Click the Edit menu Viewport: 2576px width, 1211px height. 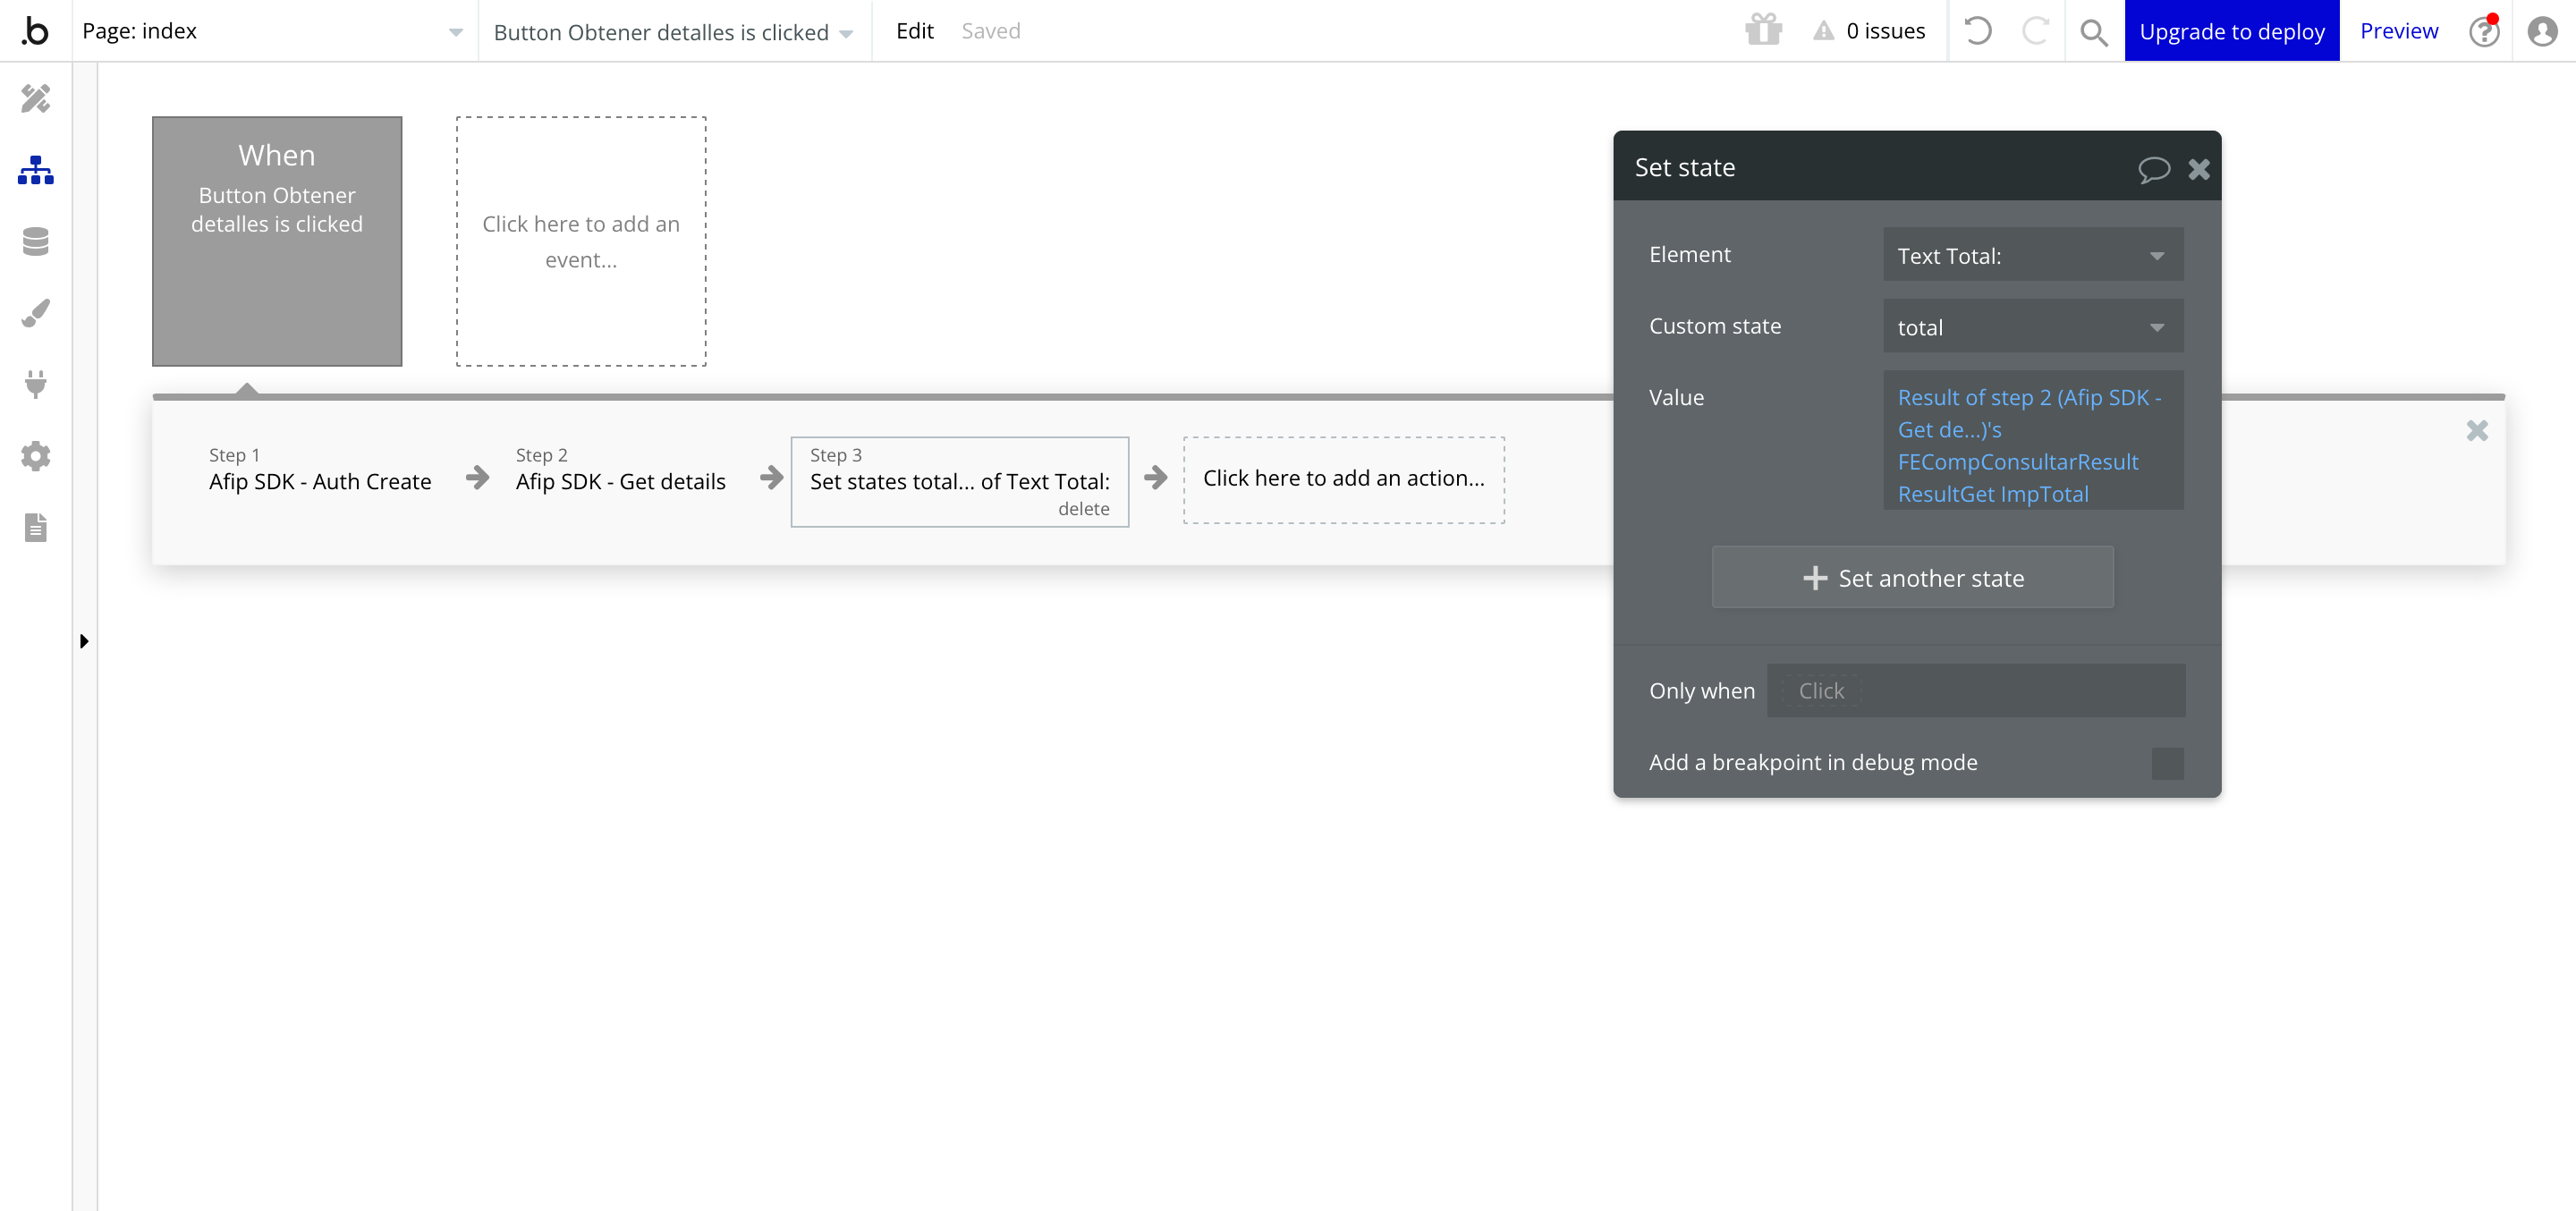[915, 31]
